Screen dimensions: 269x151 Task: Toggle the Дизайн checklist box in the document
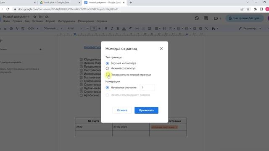[81, 63]
